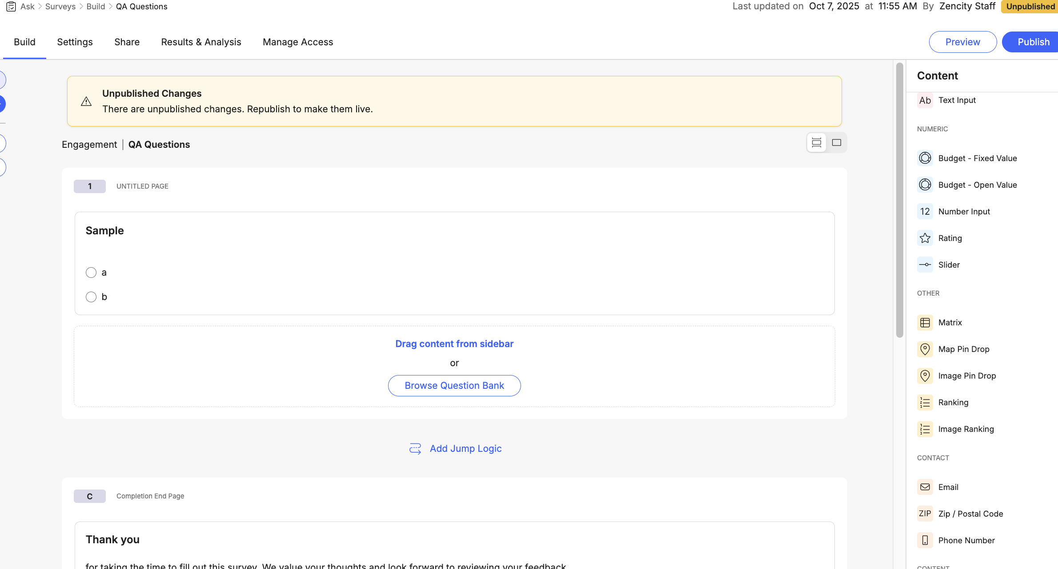Image resolution: width=1058 pixels, height=569 pixels.
Task: Pick the Budget - Fixed Value icon
Action: click(925, 158)
